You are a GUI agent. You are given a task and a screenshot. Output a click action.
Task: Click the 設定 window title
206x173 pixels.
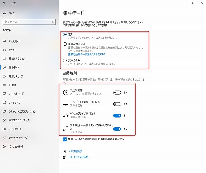[x=14, y=3]
